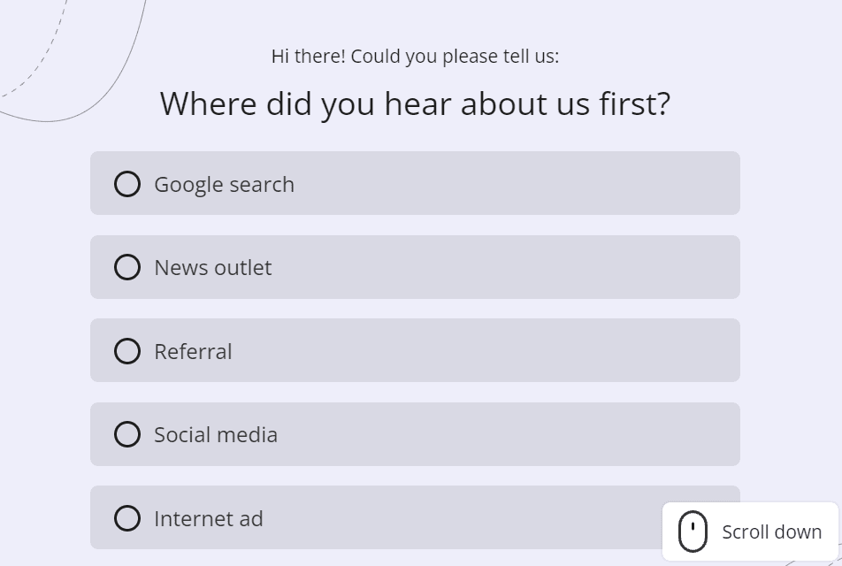Image resolution: width=842 pixels, height=566 pixels.
Task: Click the 'Social media' label text
Action: point(216,435)
